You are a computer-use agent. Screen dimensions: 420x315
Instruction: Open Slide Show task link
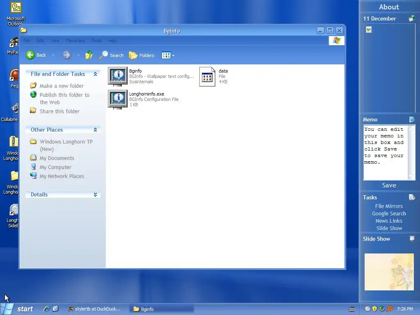point(389,228)
